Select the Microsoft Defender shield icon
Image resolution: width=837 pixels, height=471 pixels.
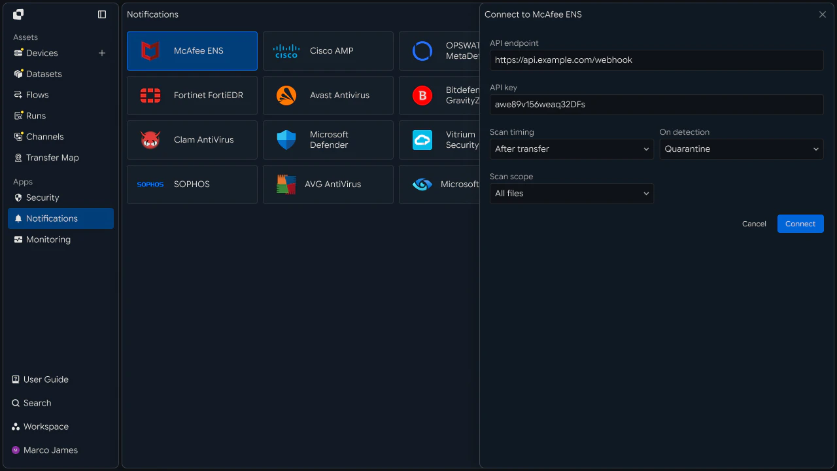click(x=286, y=140)
